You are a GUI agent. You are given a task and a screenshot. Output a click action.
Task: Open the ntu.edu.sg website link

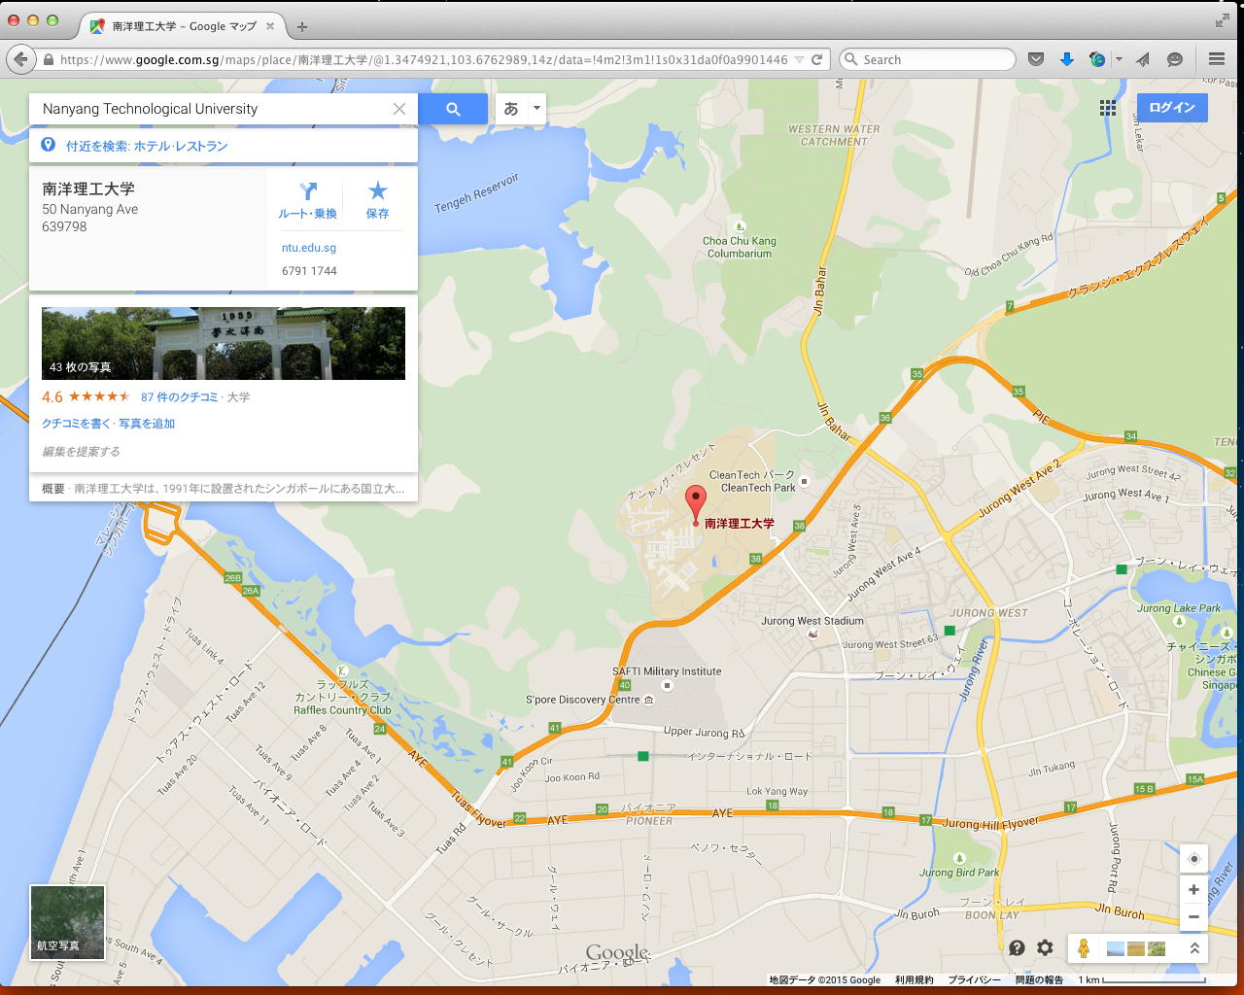click(309, 248)
